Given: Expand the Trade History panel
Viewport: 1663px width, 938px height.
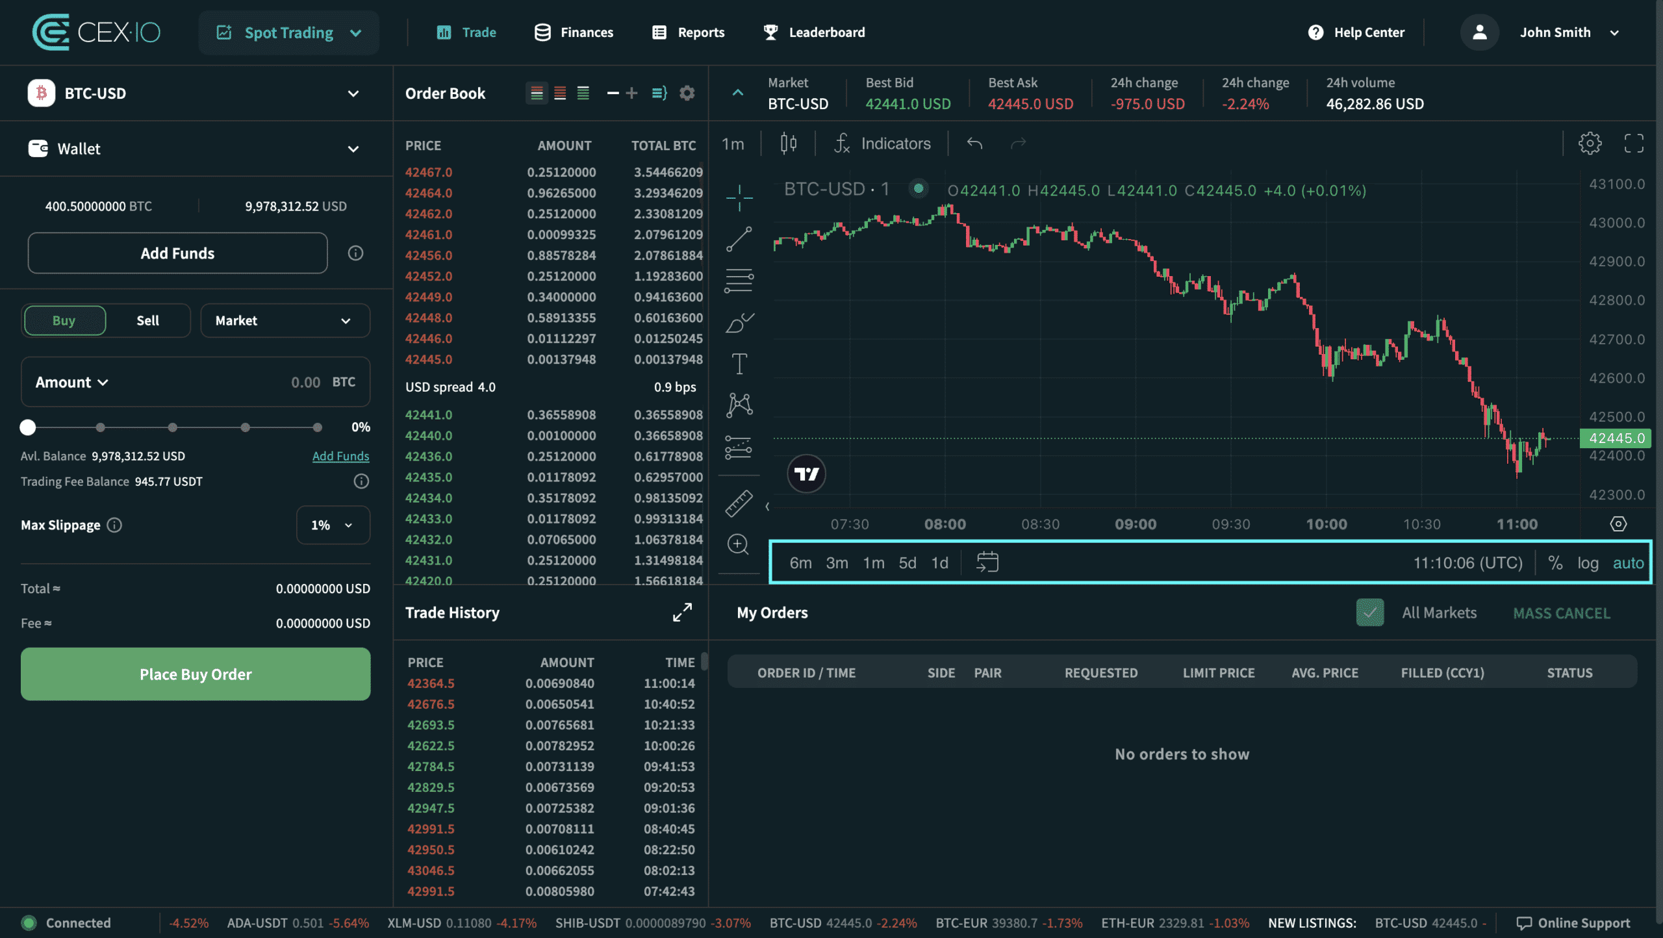Looking at the screenshot, I should tap(682, 612).
